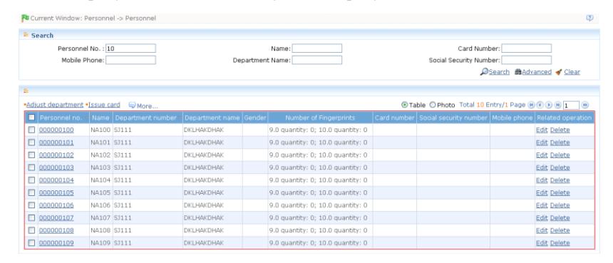
Task: Click the Name search field
Action: (x=316, y=48)
